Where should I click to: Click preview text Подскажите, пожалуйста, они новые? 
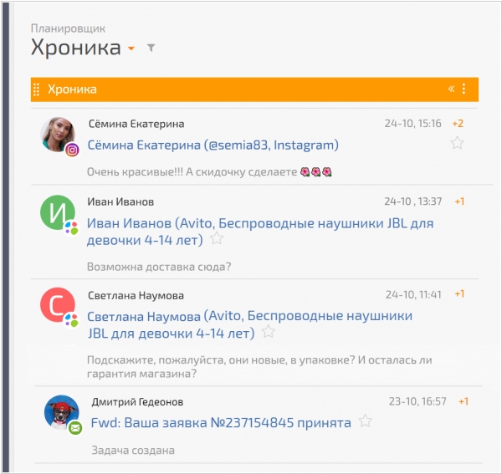259,367
